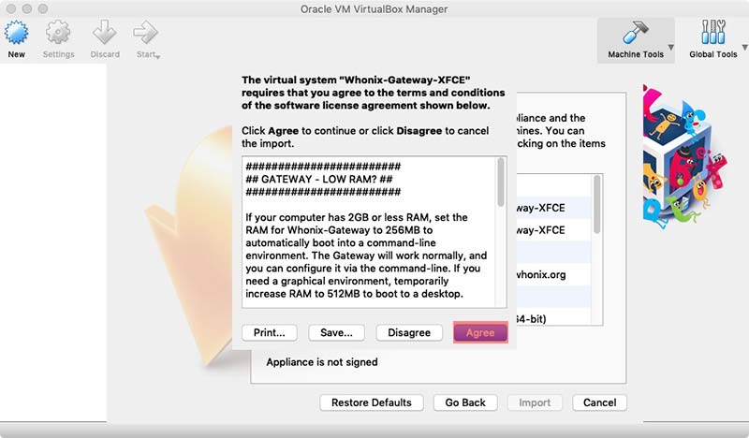The width and height of the screenshot is (749, 438).
Task: Click the license agreement text scrollbar
Action: point(501,182)
